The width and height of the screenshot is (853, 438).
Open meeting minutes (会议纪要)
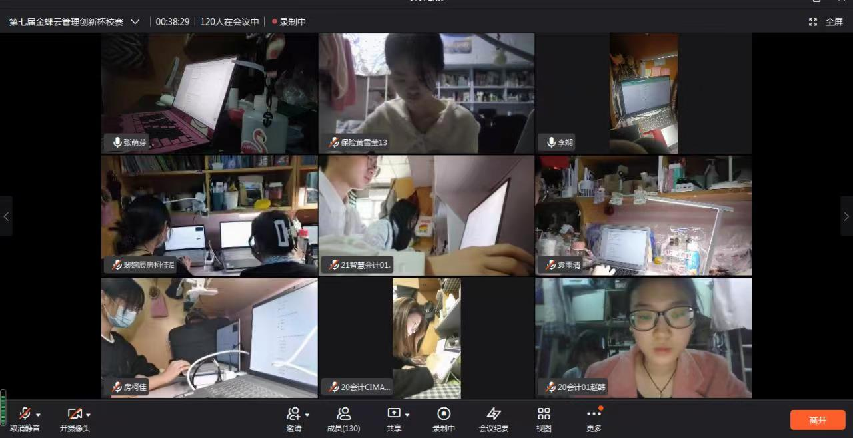click(494, 414)
